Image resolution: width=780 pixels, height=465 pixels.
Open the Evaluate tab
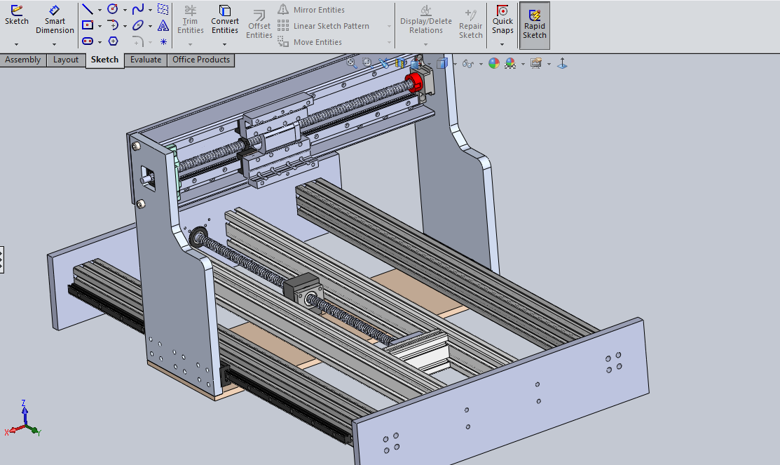146,60
